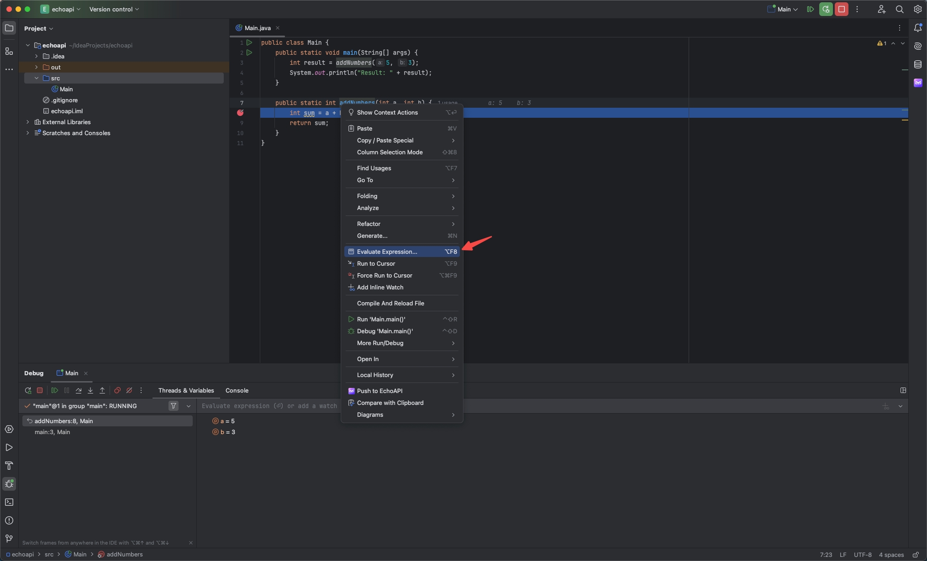927x561 pixels.
Task: Switch to Console tab
Action: [237, 390]
